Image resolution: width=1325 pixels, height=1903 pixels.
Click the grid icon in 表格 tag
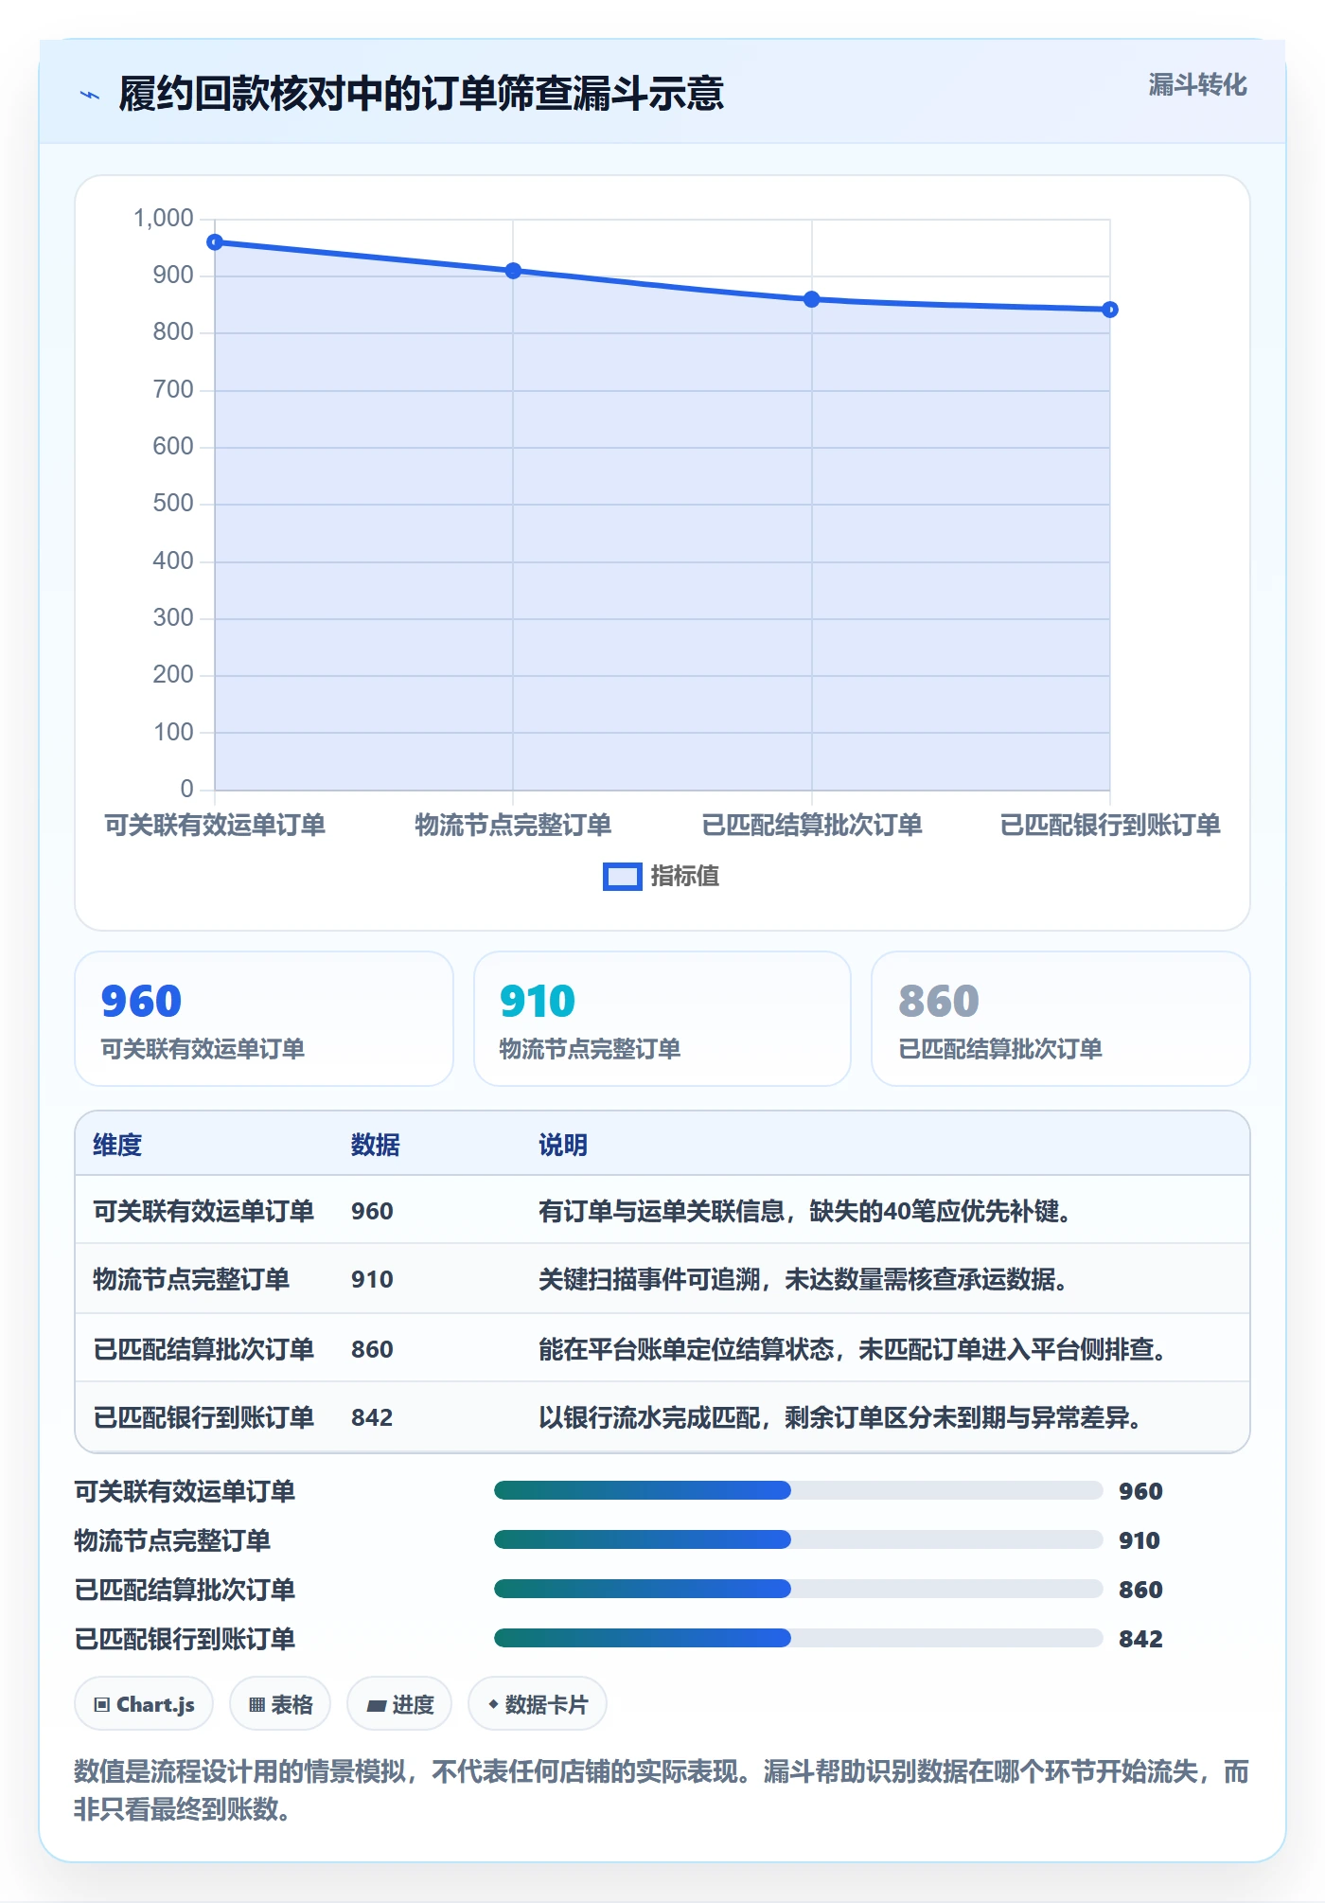[256, 1705]
